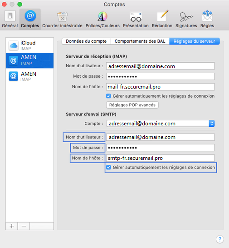Toggle SMTP automatic connection settings checkbox

tap(108, 167)
